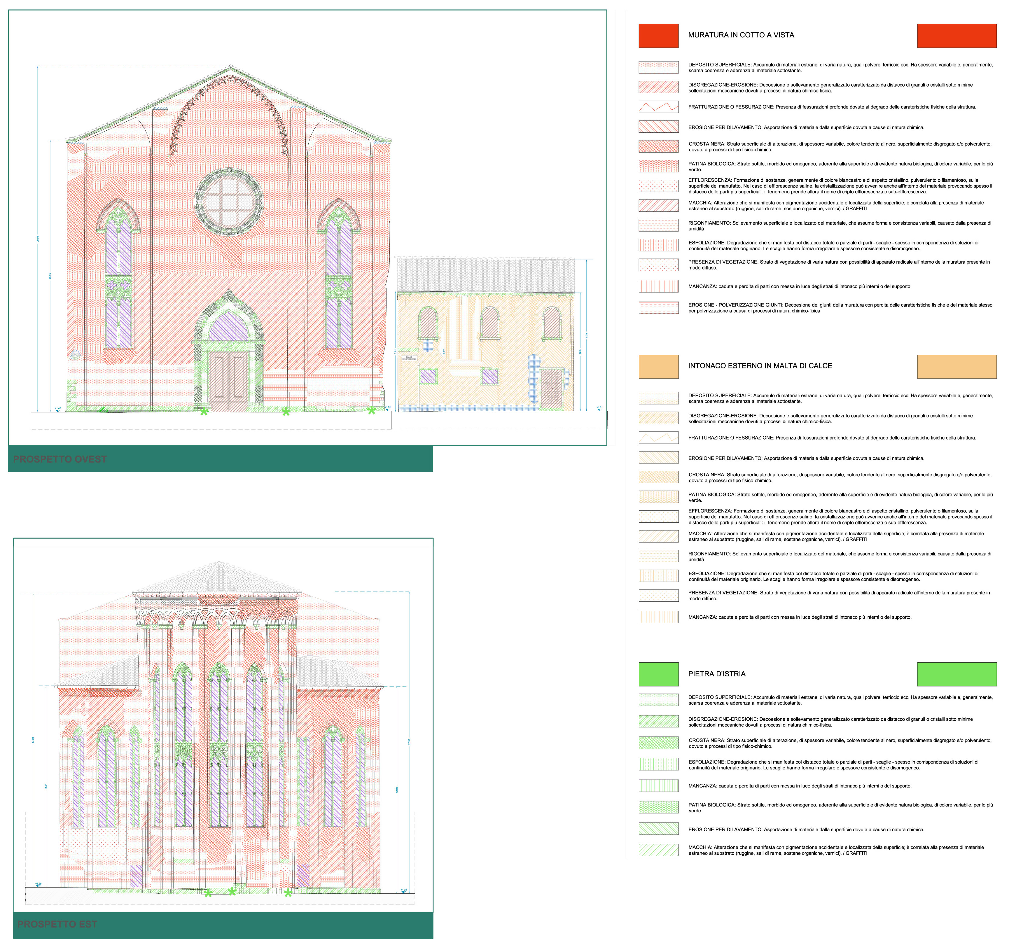The image size is (1009, 945).
Task: Click leftmost green asterisk below west facade
Action: [204, 411]
